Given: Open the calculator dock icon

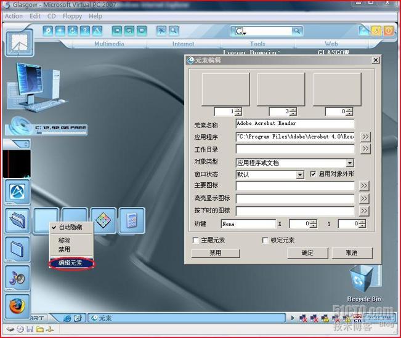Looking at the screenshot, I should tap(132, 220).
